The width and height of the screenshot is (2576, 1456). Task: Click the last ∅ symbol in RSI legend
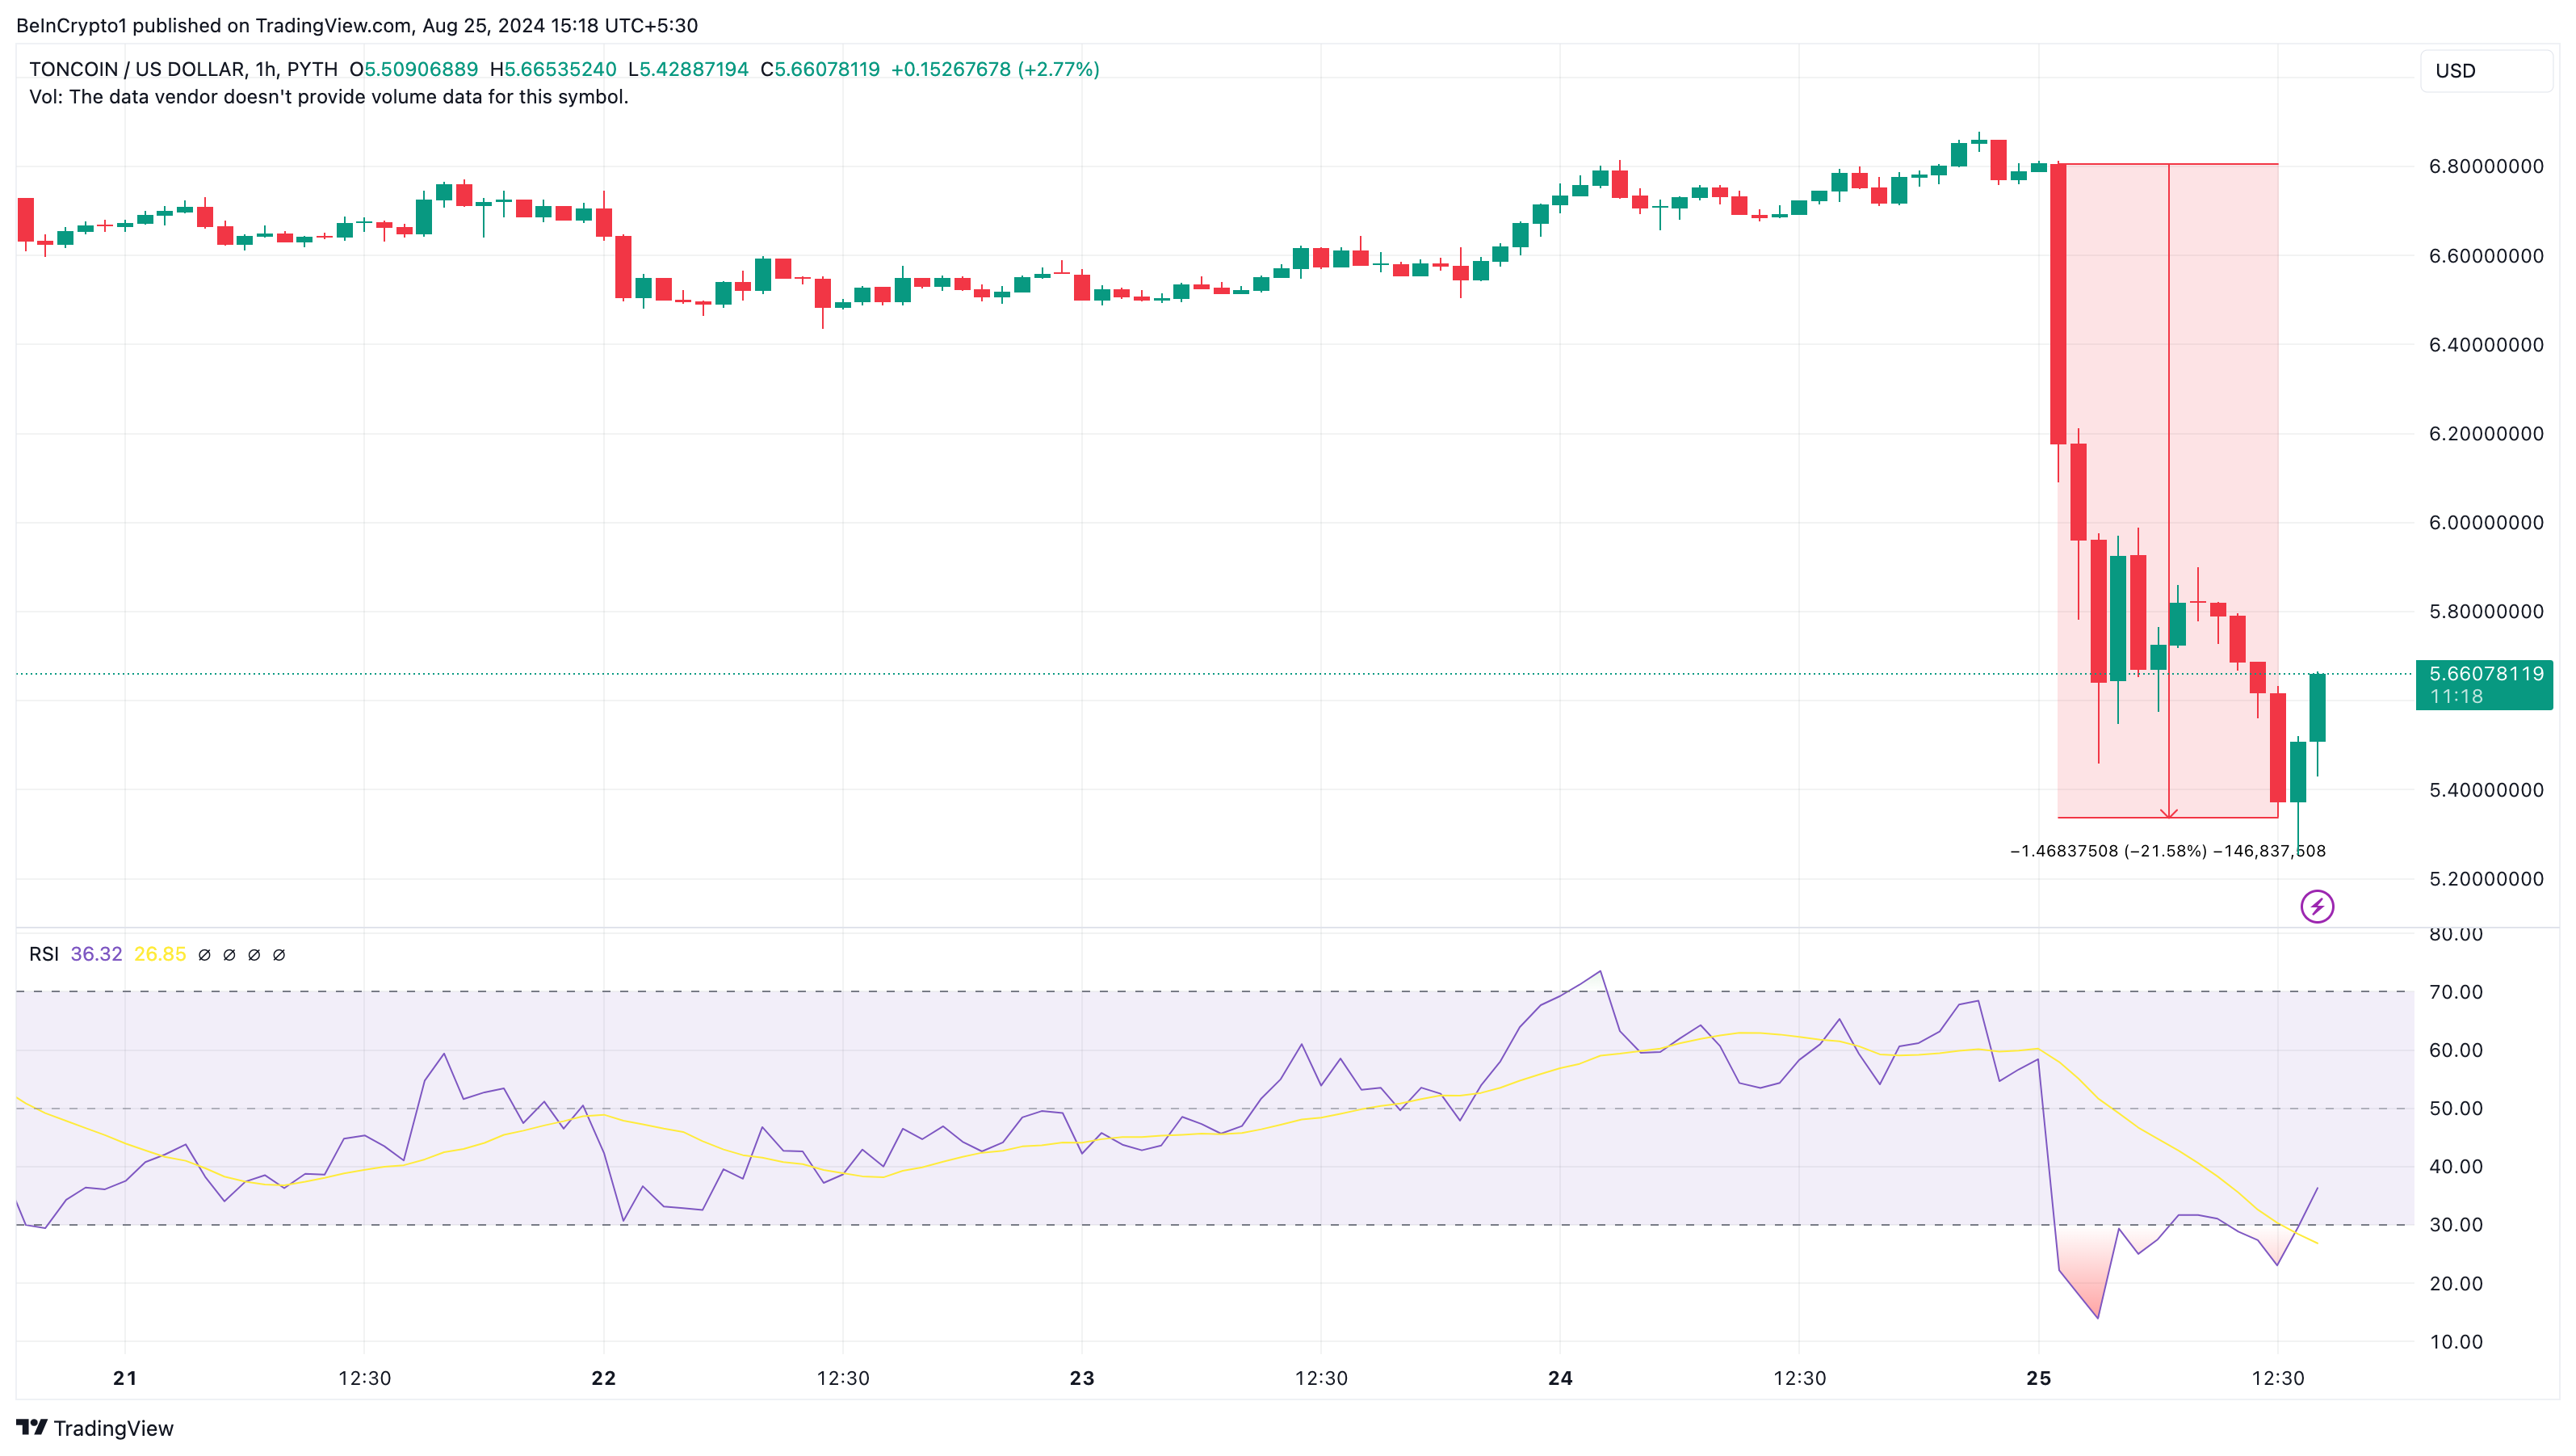[279, 955]
